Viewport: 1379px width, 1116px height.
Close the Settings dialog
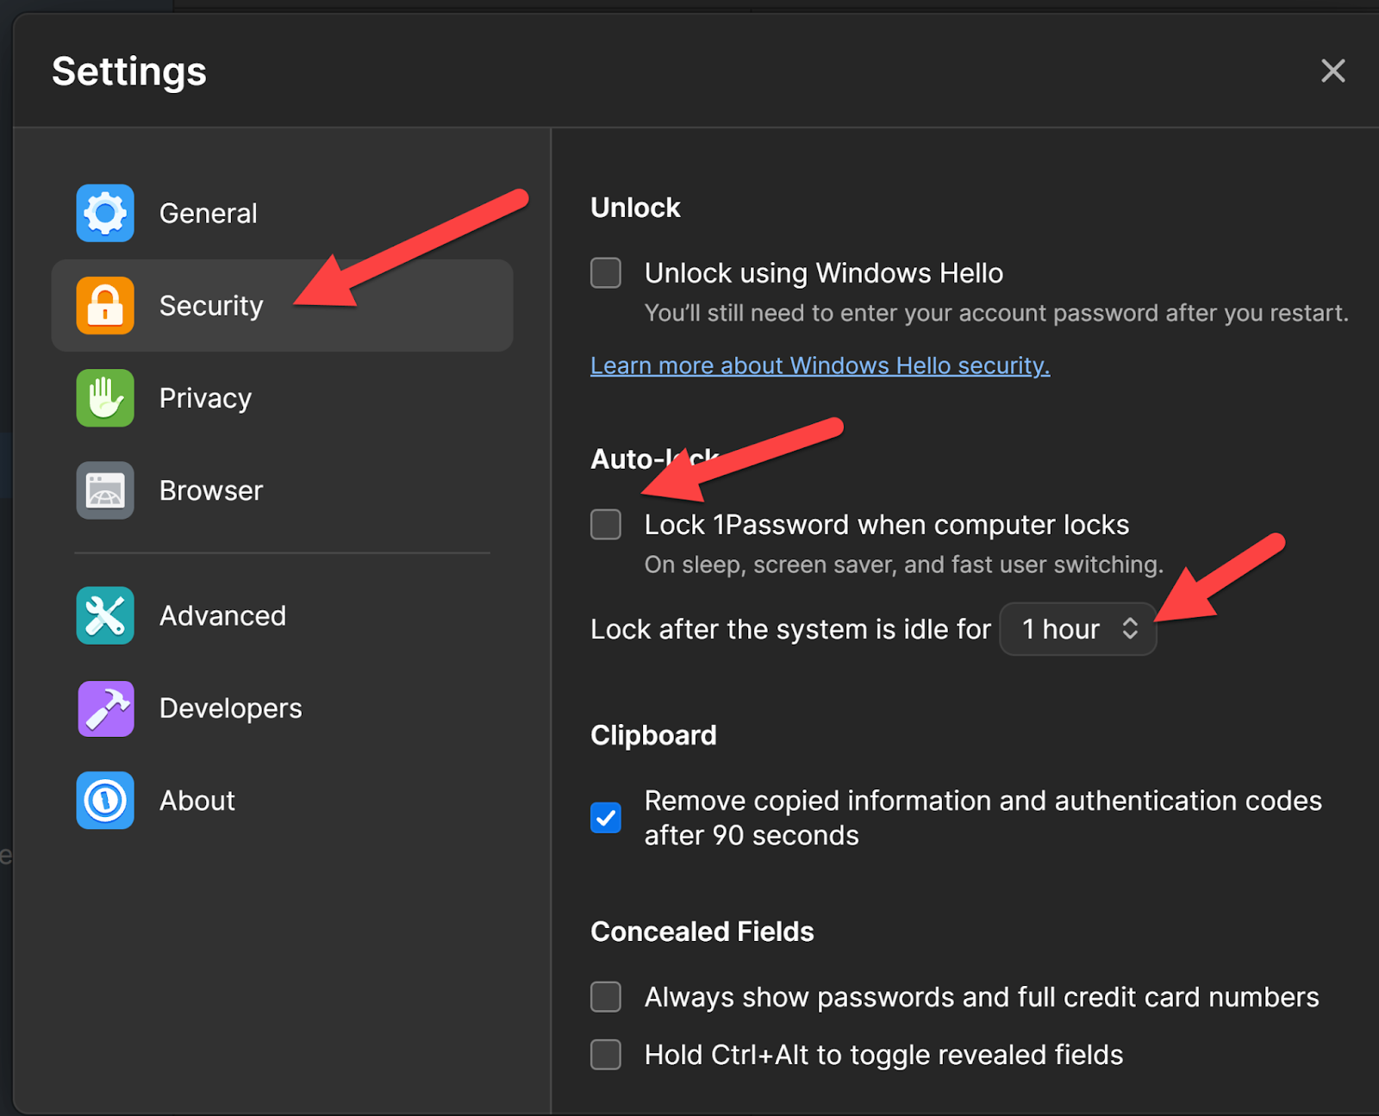[1332, 71]
